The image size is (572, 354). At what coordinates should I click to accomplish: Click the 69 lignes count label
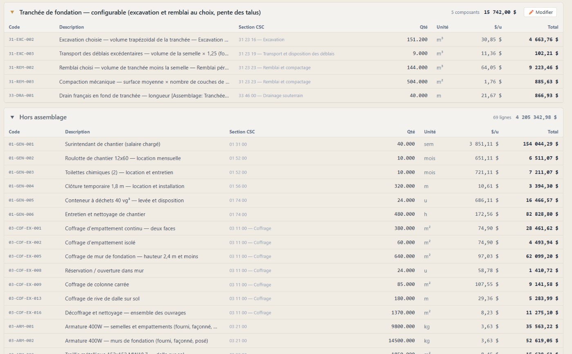[x=502, y=117]
